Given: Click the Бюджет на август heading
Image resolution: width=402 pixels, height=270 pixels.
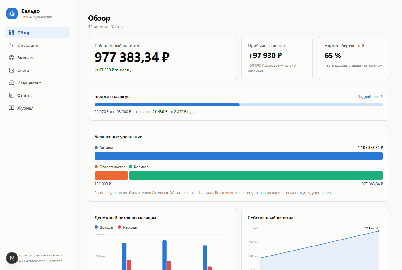Looking at the screenshot, I should [113, 96].
